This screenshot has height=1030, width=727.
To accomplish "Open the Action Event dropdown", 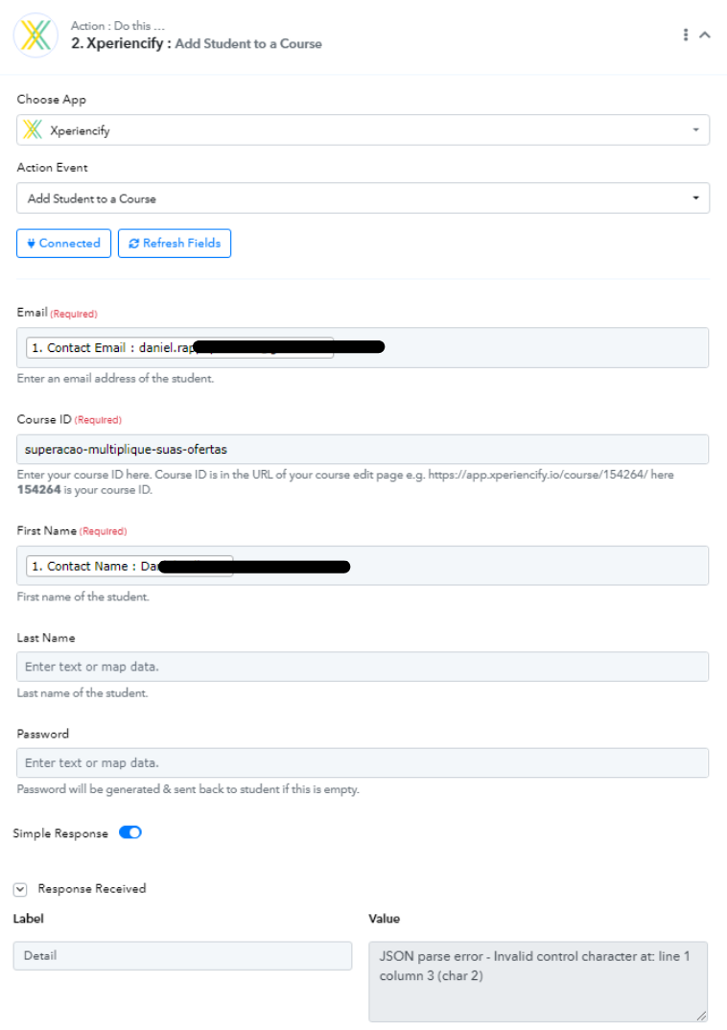I will [363, 198].
